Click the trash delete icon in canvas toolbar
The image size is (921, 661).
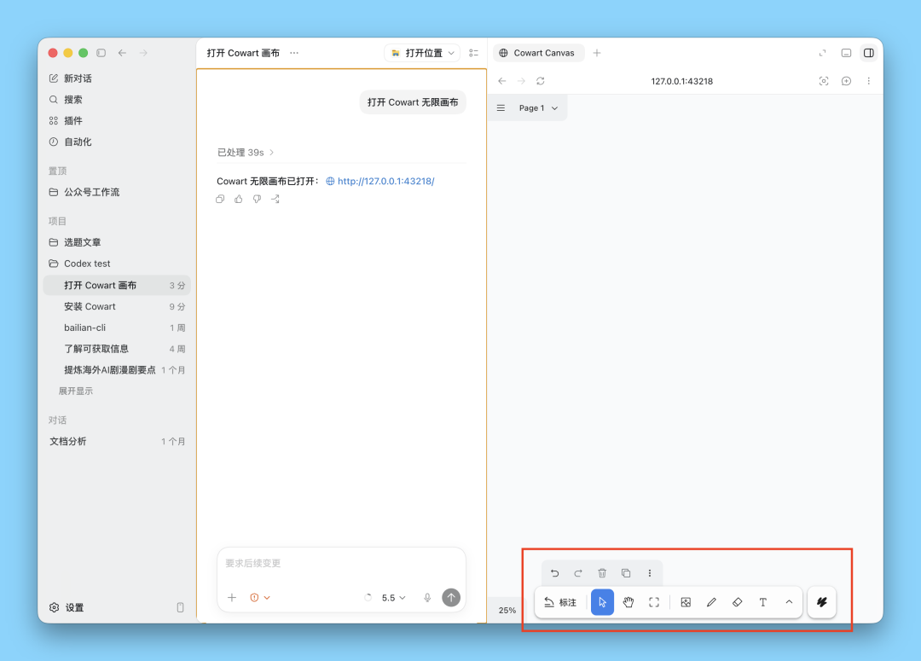pos(602,573)
